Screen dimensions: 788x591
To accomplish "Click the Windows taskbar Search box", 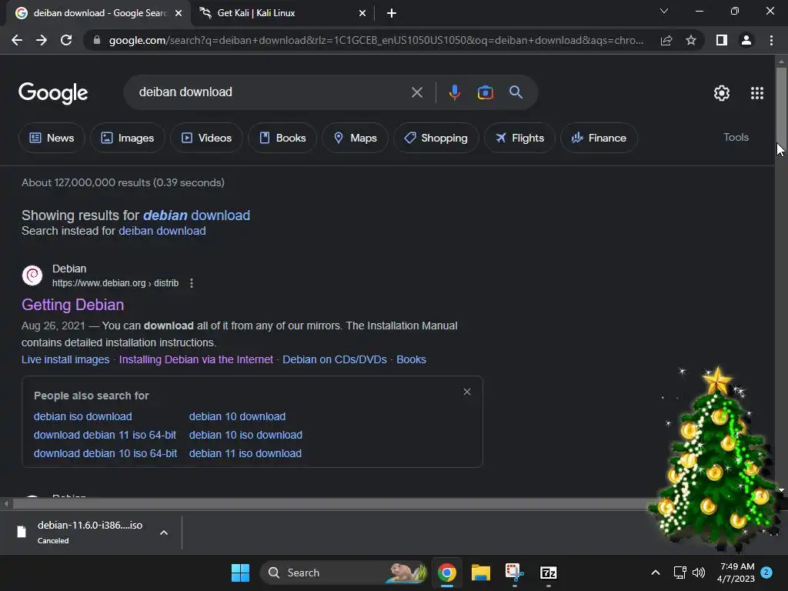I will pyautogui.click(x=344, y=573).
